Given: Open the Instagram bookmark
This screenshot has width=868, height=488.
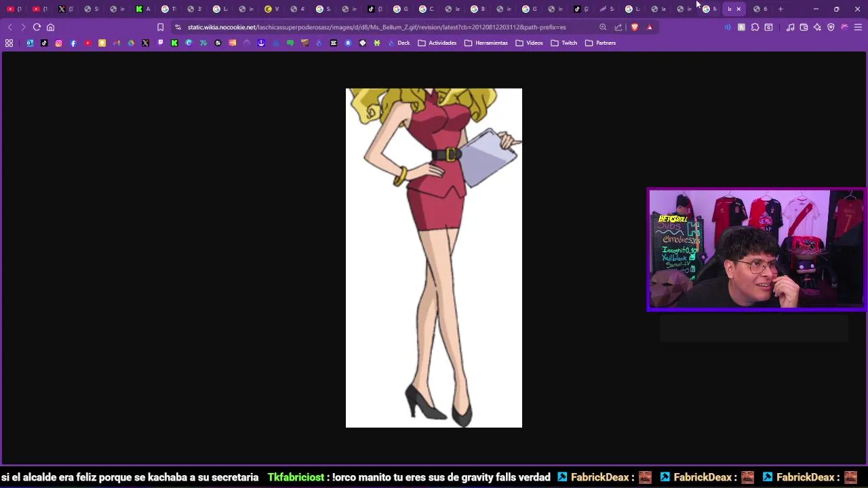Looking at the screenshot, I should point(58,43).
